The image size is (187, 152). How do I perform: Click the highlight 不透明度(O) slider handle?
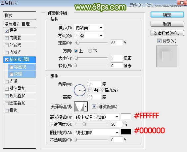(x=84, y=124)
